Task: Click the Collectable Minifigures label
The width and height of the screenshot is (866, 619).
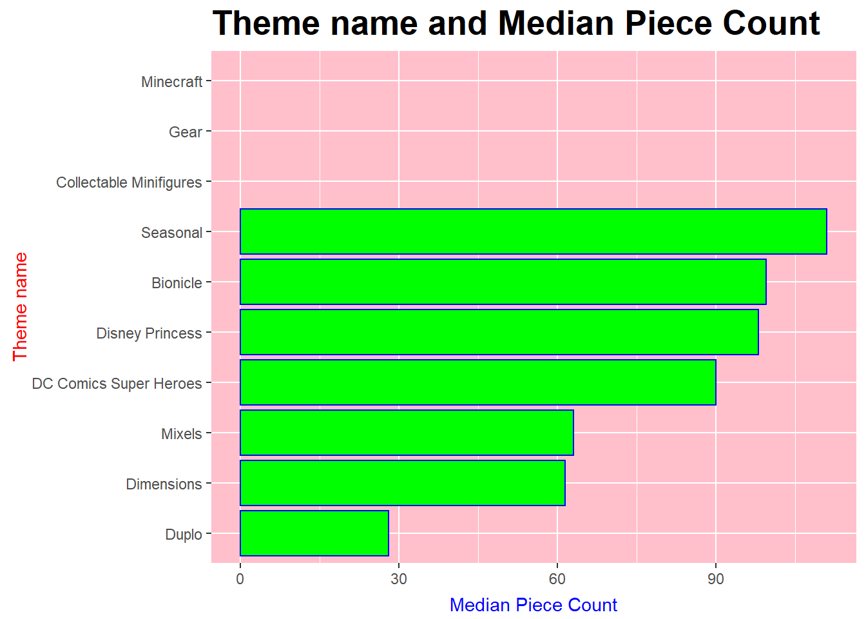Action: [x=129, y=182]
